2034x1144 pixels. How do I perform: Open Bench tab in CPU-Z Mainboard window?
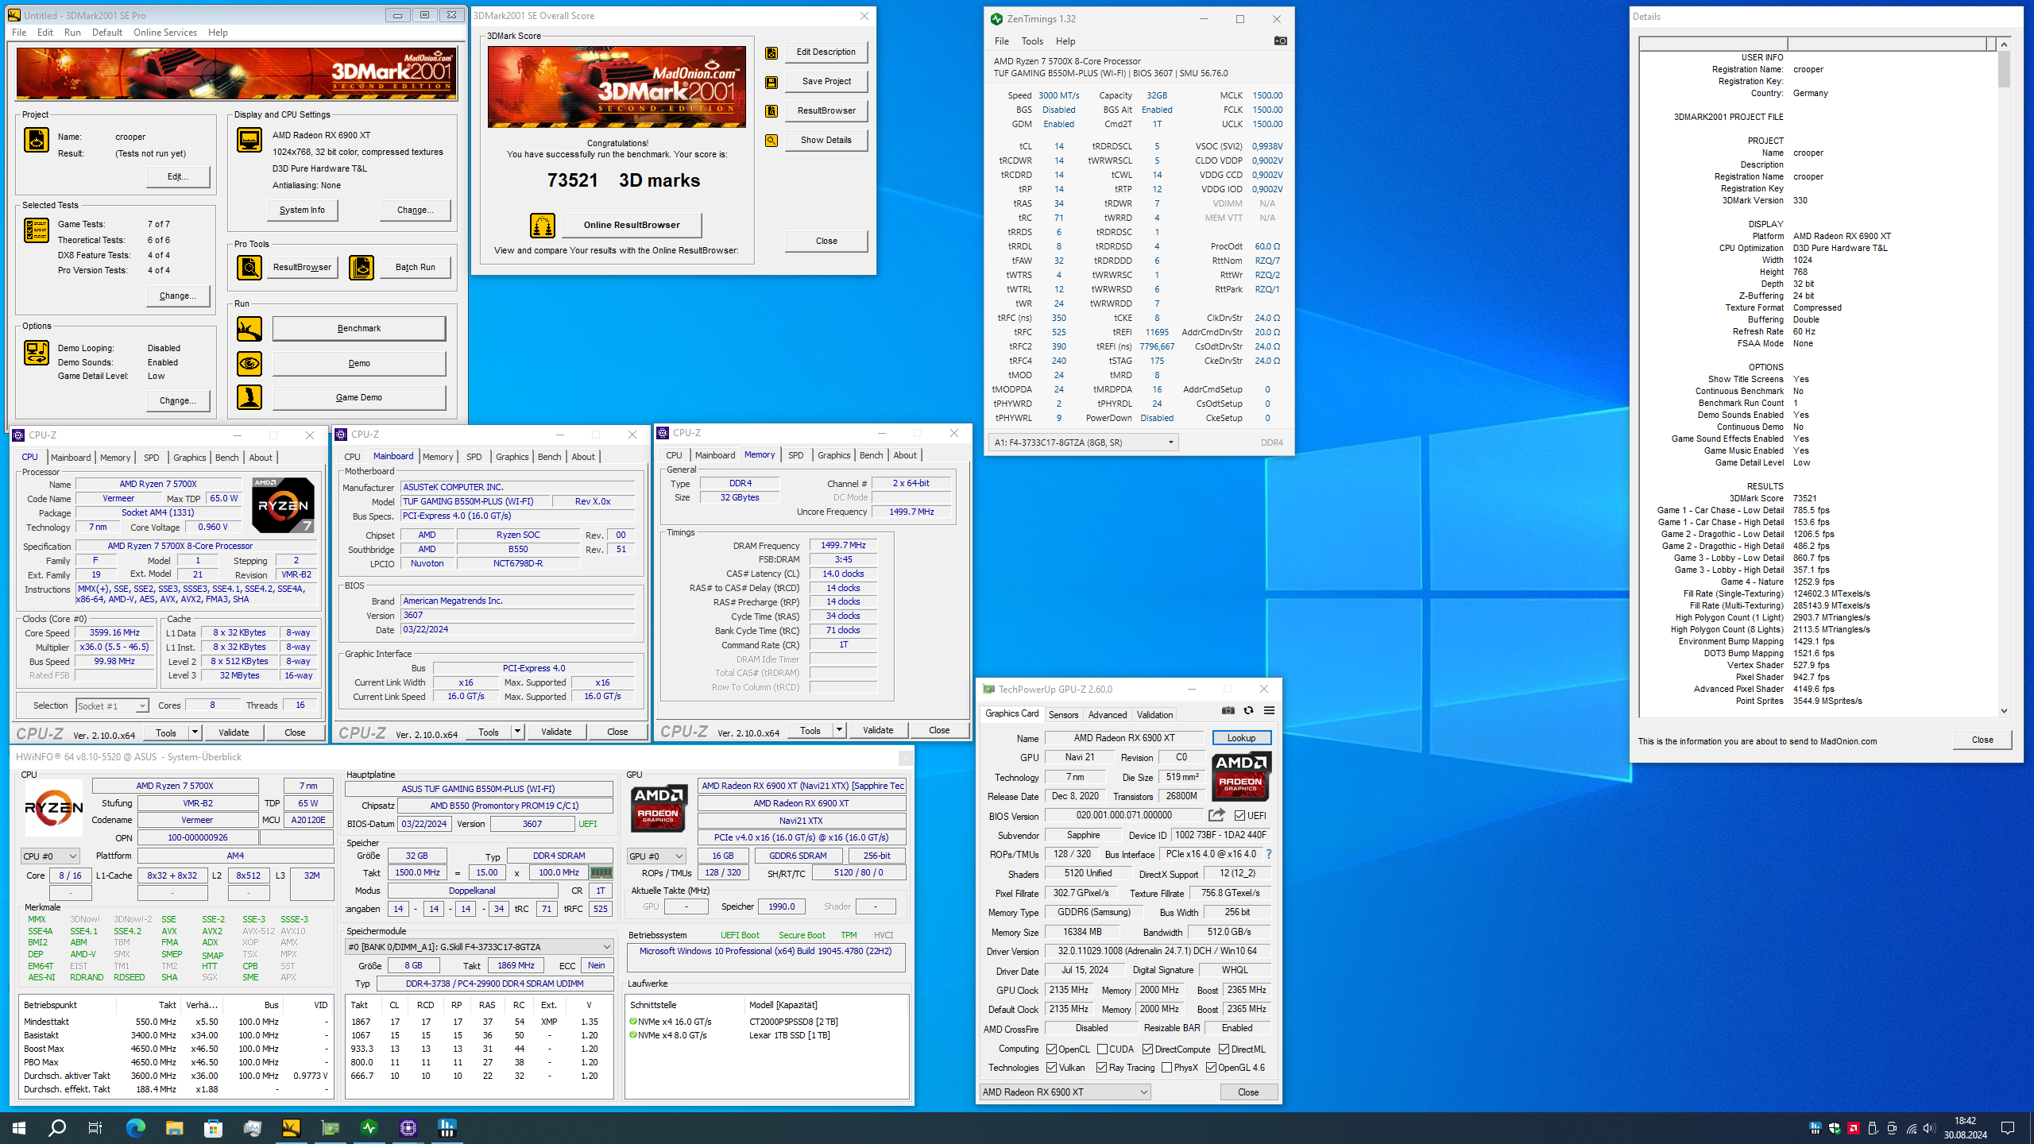coord(549,457)
